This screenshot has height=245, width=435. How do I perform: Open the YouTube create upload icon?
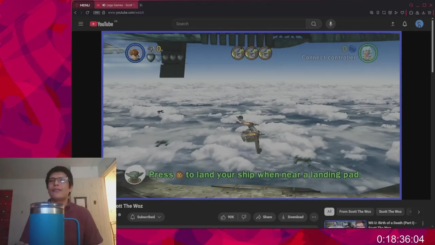(x=393, y=24)
